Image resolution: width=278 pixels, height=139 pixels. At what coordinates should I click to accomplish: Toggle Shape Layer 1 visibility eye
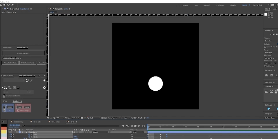[x=9, y=132]
